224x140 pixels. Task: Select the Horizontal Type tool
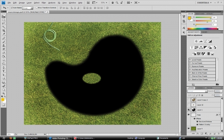point(4,71)
